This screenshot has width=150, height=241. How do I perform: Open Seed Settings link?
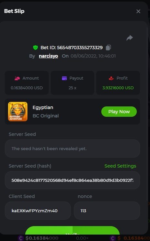pyautogui.click(x=120, y=166)
